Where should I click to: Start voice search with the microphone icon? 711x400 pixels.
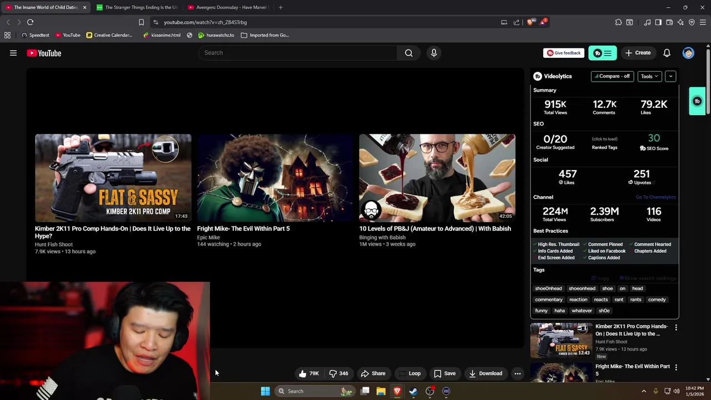pos(434,53)
